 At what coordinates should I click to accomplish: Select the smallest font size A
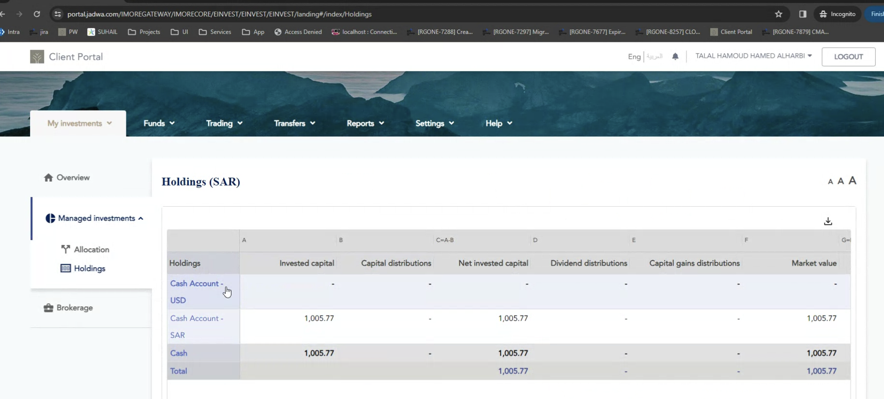[x=830, y=182]
